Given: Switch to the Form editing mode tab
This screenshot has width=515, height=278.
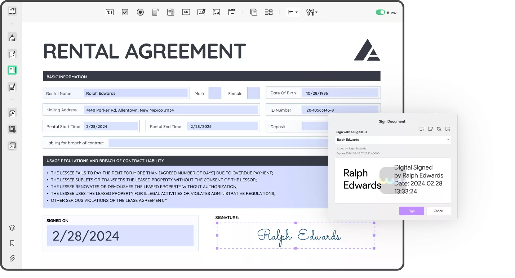Looking at the screenshot, I should point(12,70).
